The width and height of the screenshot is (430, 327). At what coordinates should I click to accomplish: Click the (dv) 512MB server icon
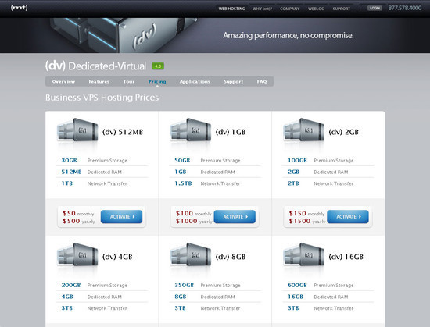pos(77,130)
